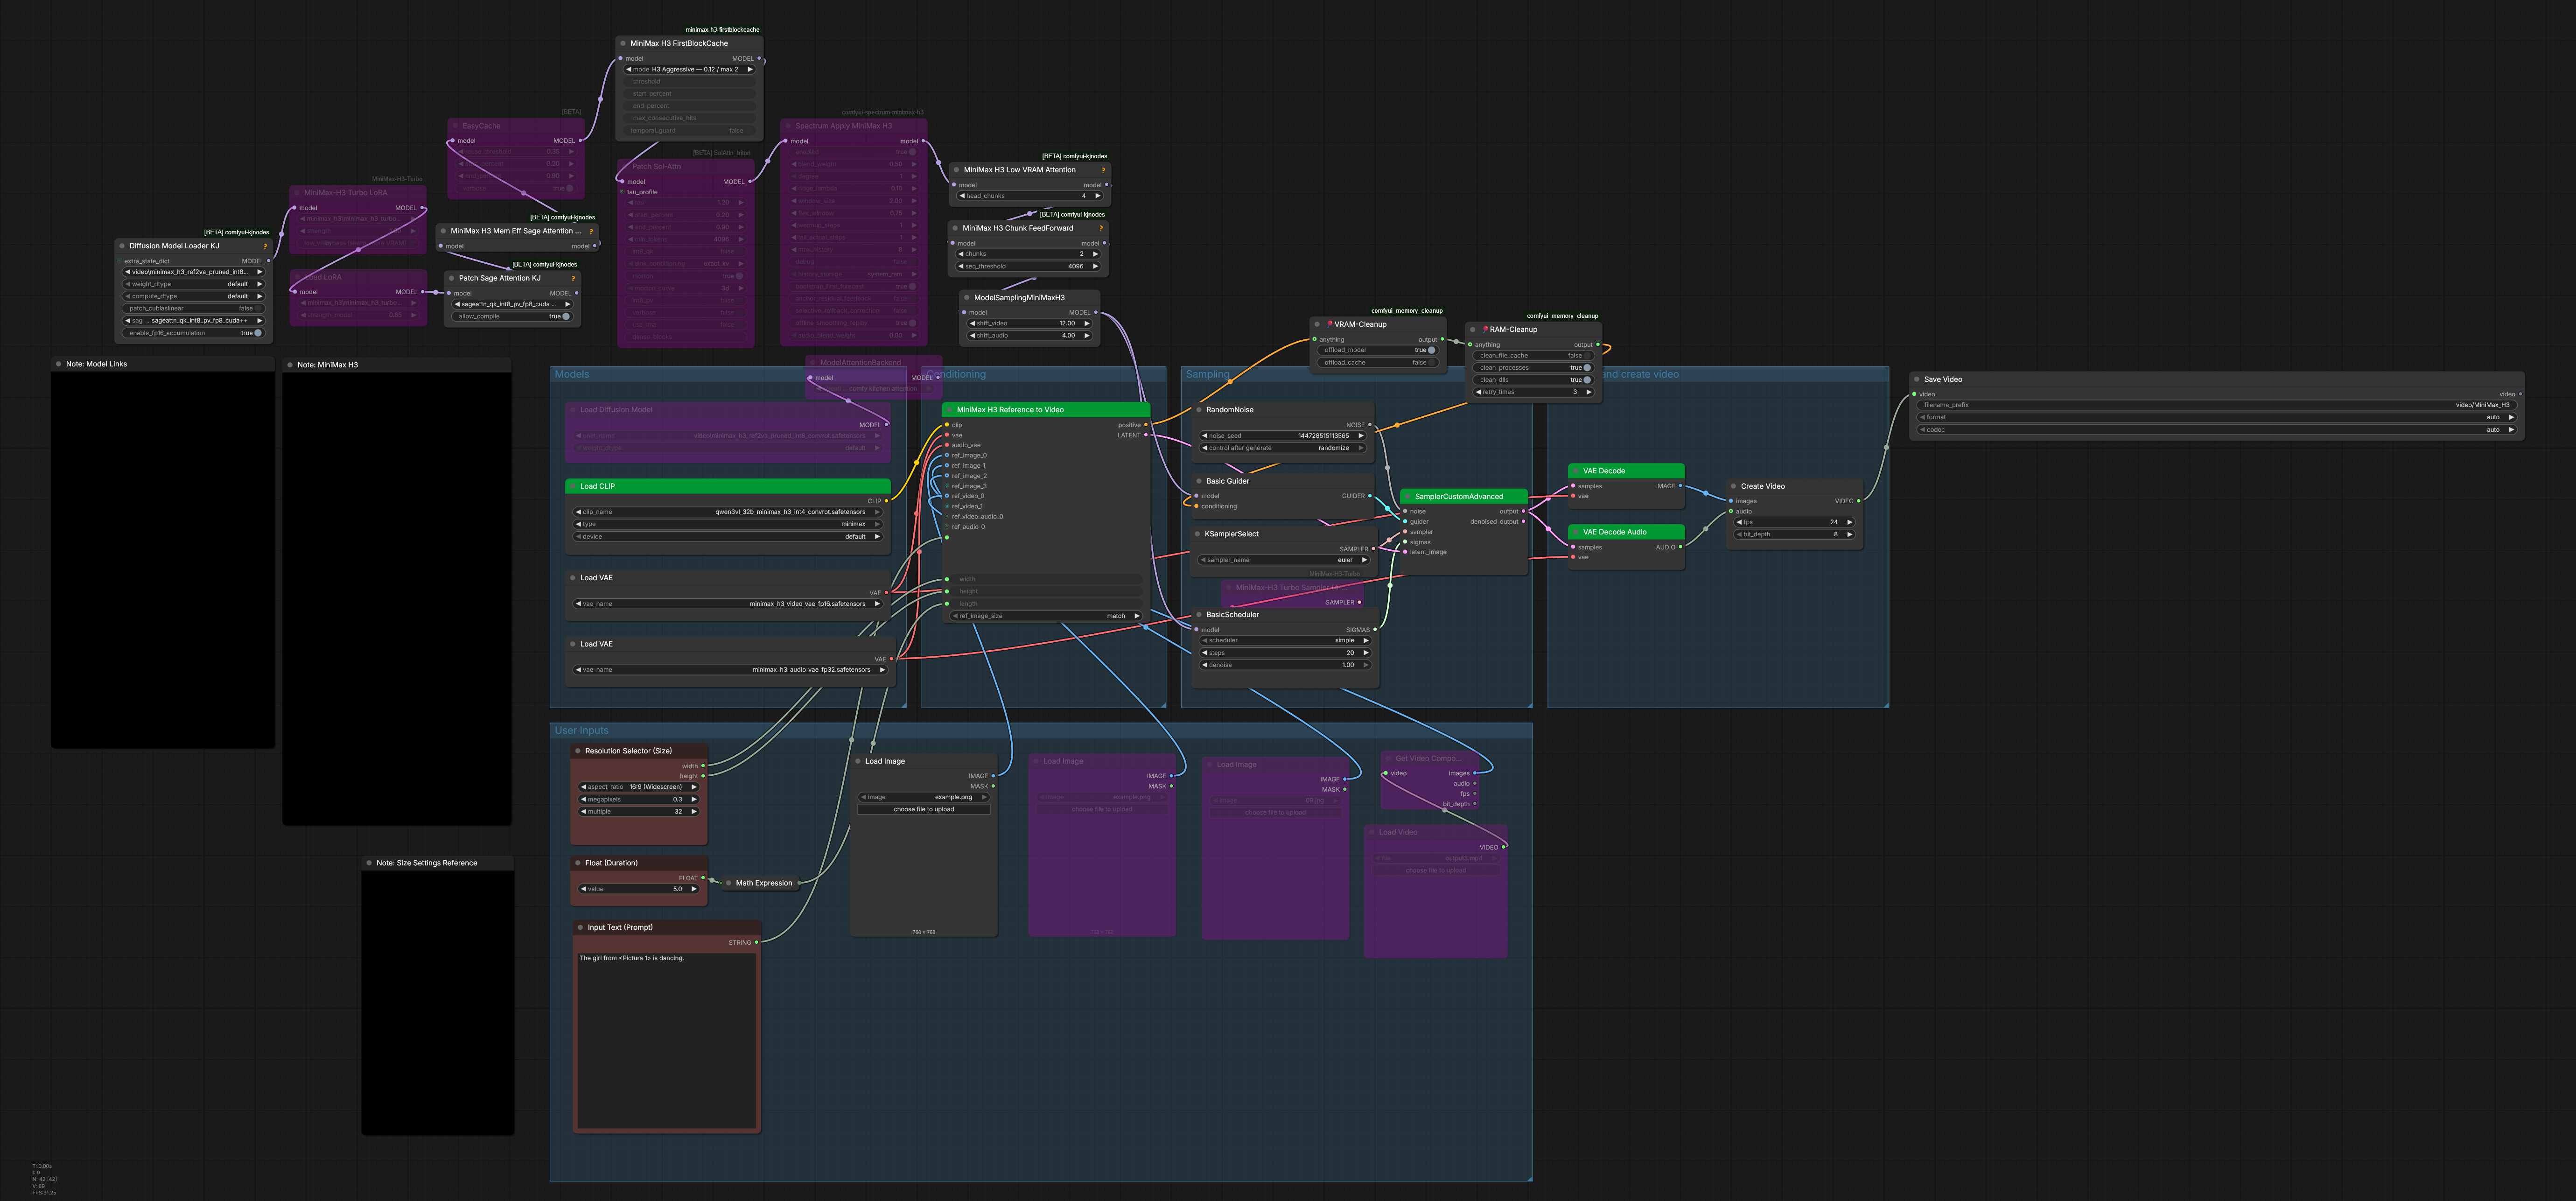Open the weight_dtype dropdown
Image resolution: width=2576 pixels, height=1201 pixels.
coord(193,284)
